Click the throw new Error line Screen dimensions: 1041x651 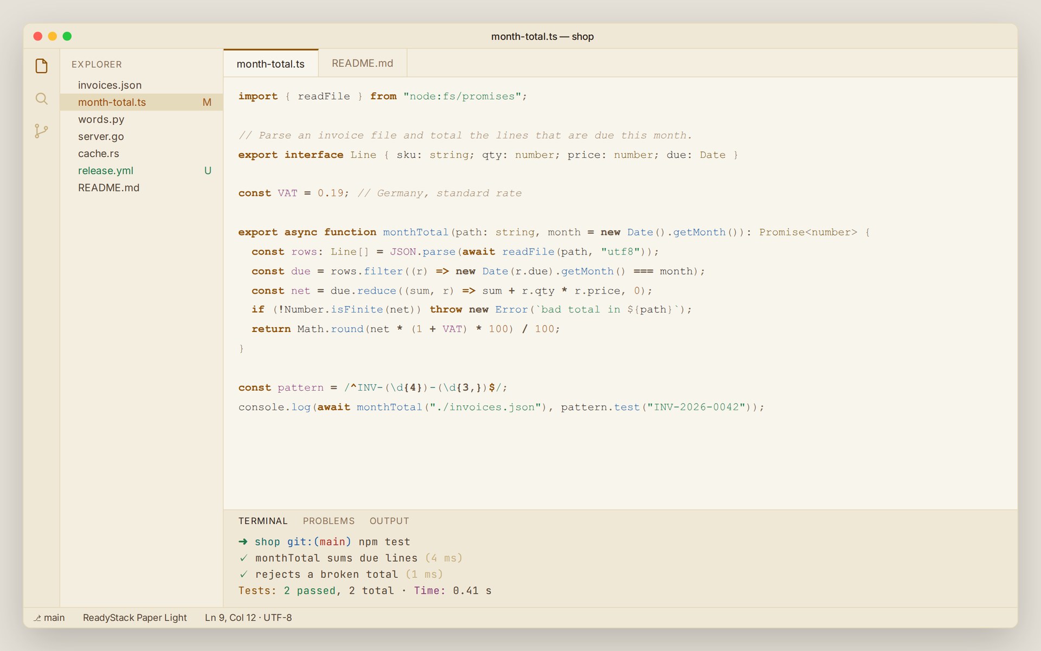pos(471,309)
